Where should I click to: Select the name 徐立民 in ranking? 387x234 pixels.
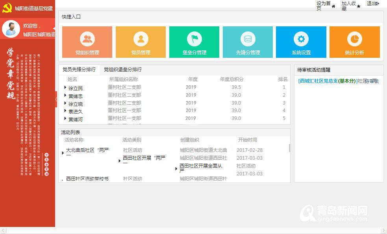pyautogui.click(x=76, y=88)
